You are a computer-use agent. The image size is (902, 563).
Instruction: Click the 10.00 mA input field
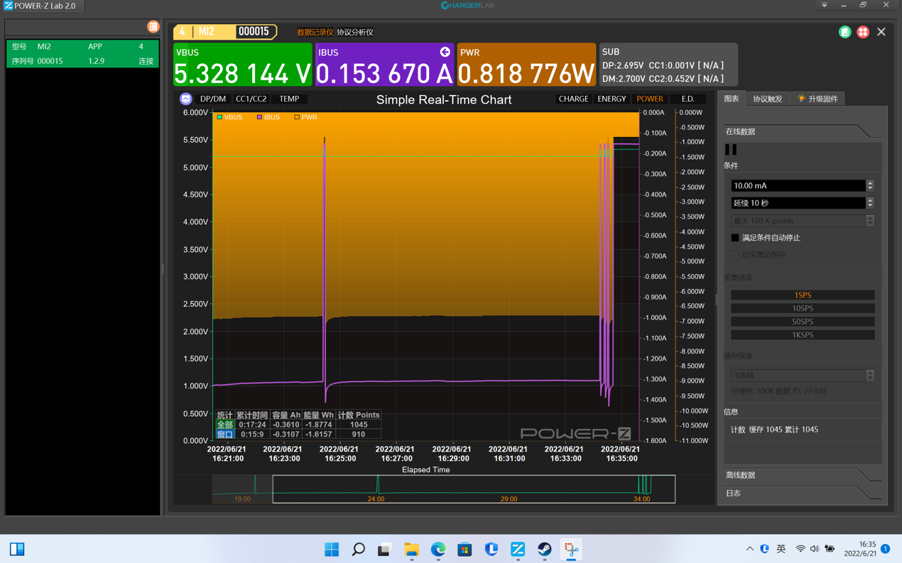[798, 186]
